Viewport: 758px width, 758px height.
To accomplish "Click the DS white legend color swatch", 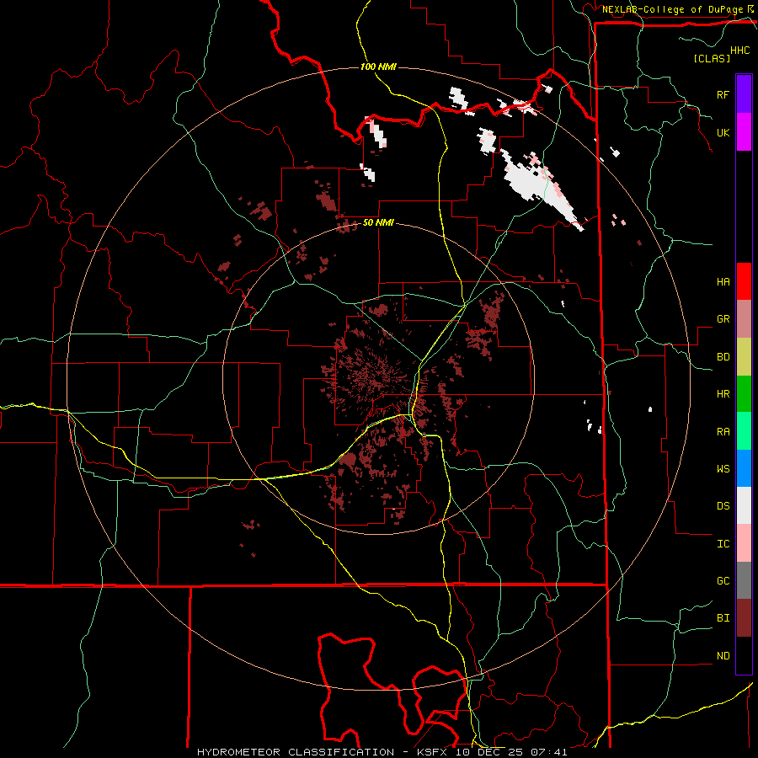I will pyautogui.click(x=744, y=505).
